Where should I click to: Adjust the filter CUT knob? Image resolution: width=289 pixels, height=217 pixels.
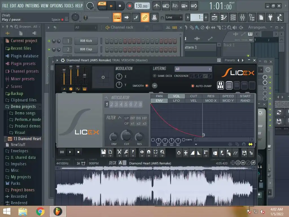pos(126,136)
